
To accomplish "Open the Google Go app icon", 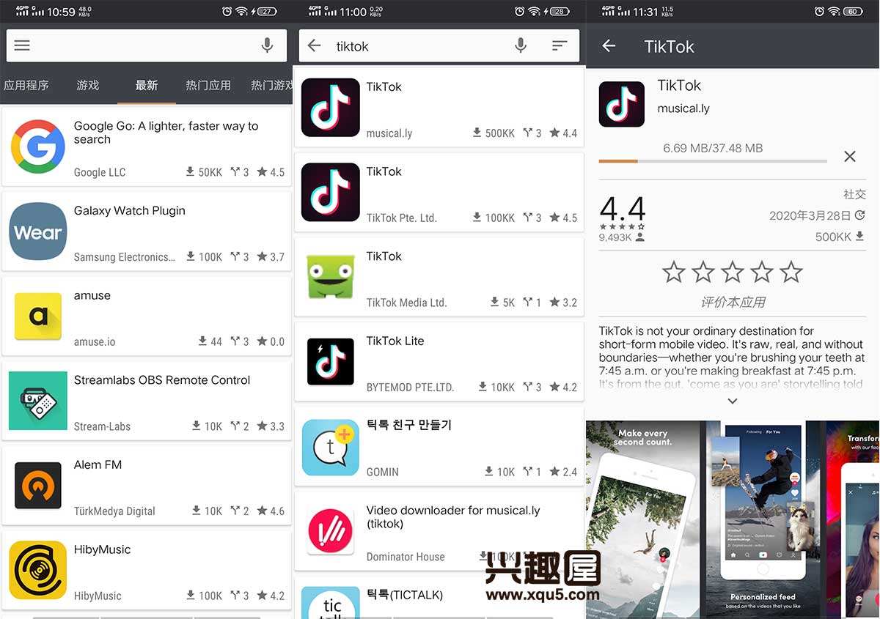I will (38, 147).
